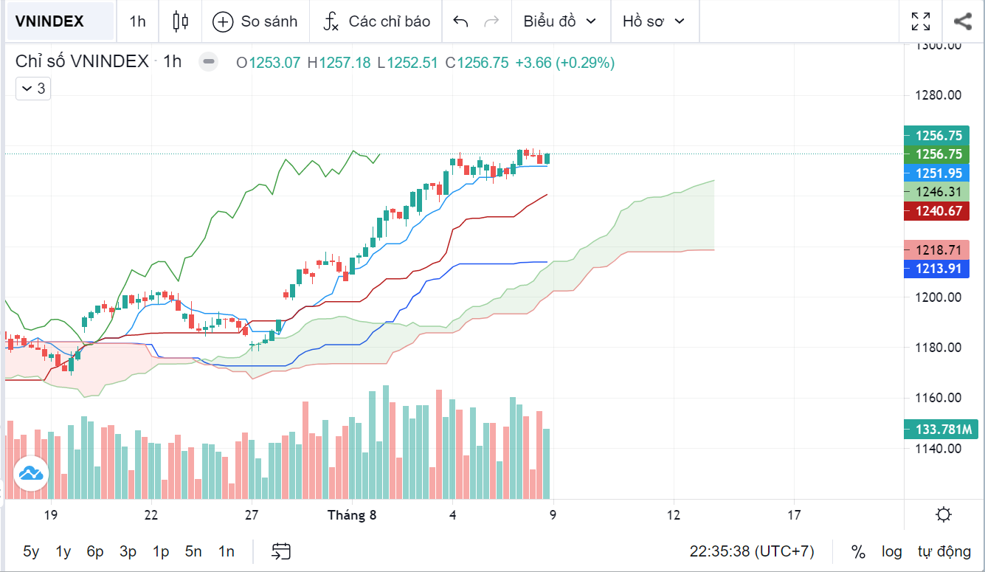Open chart settings gear icon
This screenshot has height=572, width=985.
(943, 514)
